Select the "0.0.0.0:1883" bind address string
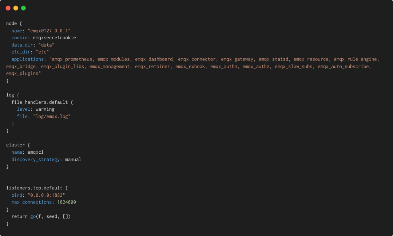Screen dimensions: 393x236 coord(46,195)
